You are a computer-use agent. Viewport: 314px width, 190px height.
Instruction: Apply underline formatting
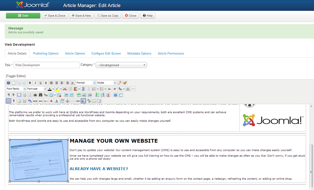click(x=40, y=83)
